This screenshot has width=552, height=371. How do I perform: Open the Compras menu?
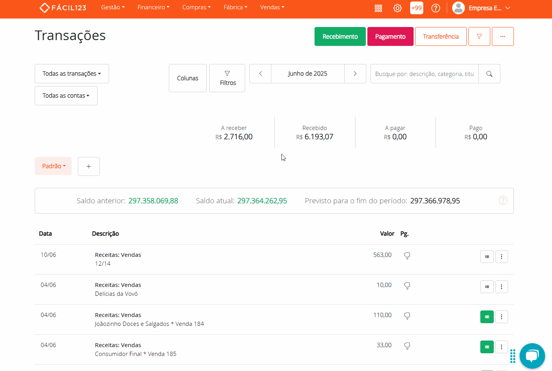tap(197, 7)
